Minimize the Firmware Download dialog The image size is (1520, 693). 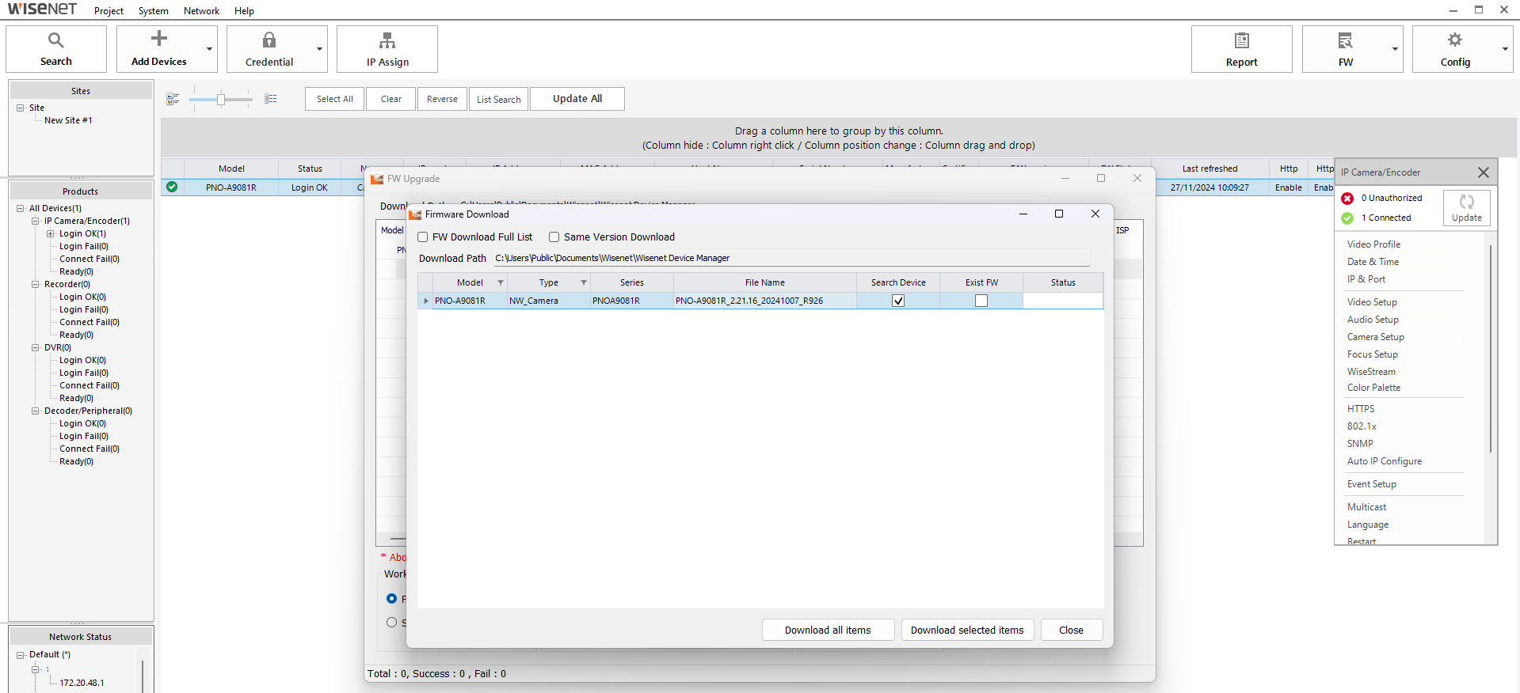(x=1023, y=214)
